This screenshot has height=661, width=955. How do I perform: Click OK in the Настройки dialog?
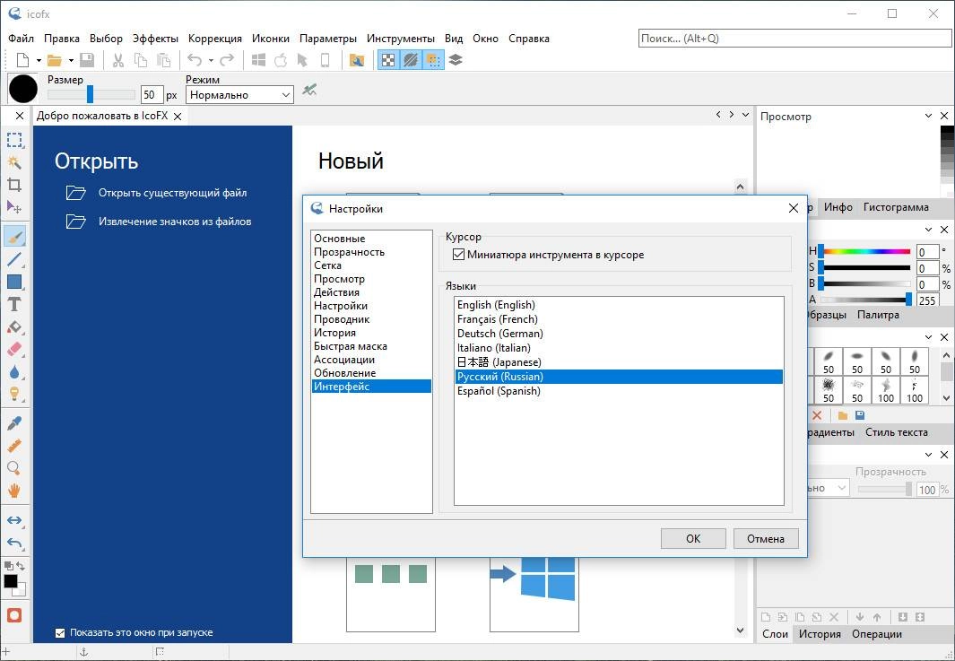(x=693, y=538)
